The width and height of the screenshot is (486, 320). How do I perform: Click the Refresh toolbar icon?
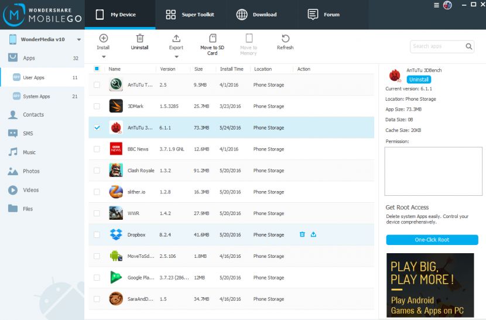click(285, 38)
